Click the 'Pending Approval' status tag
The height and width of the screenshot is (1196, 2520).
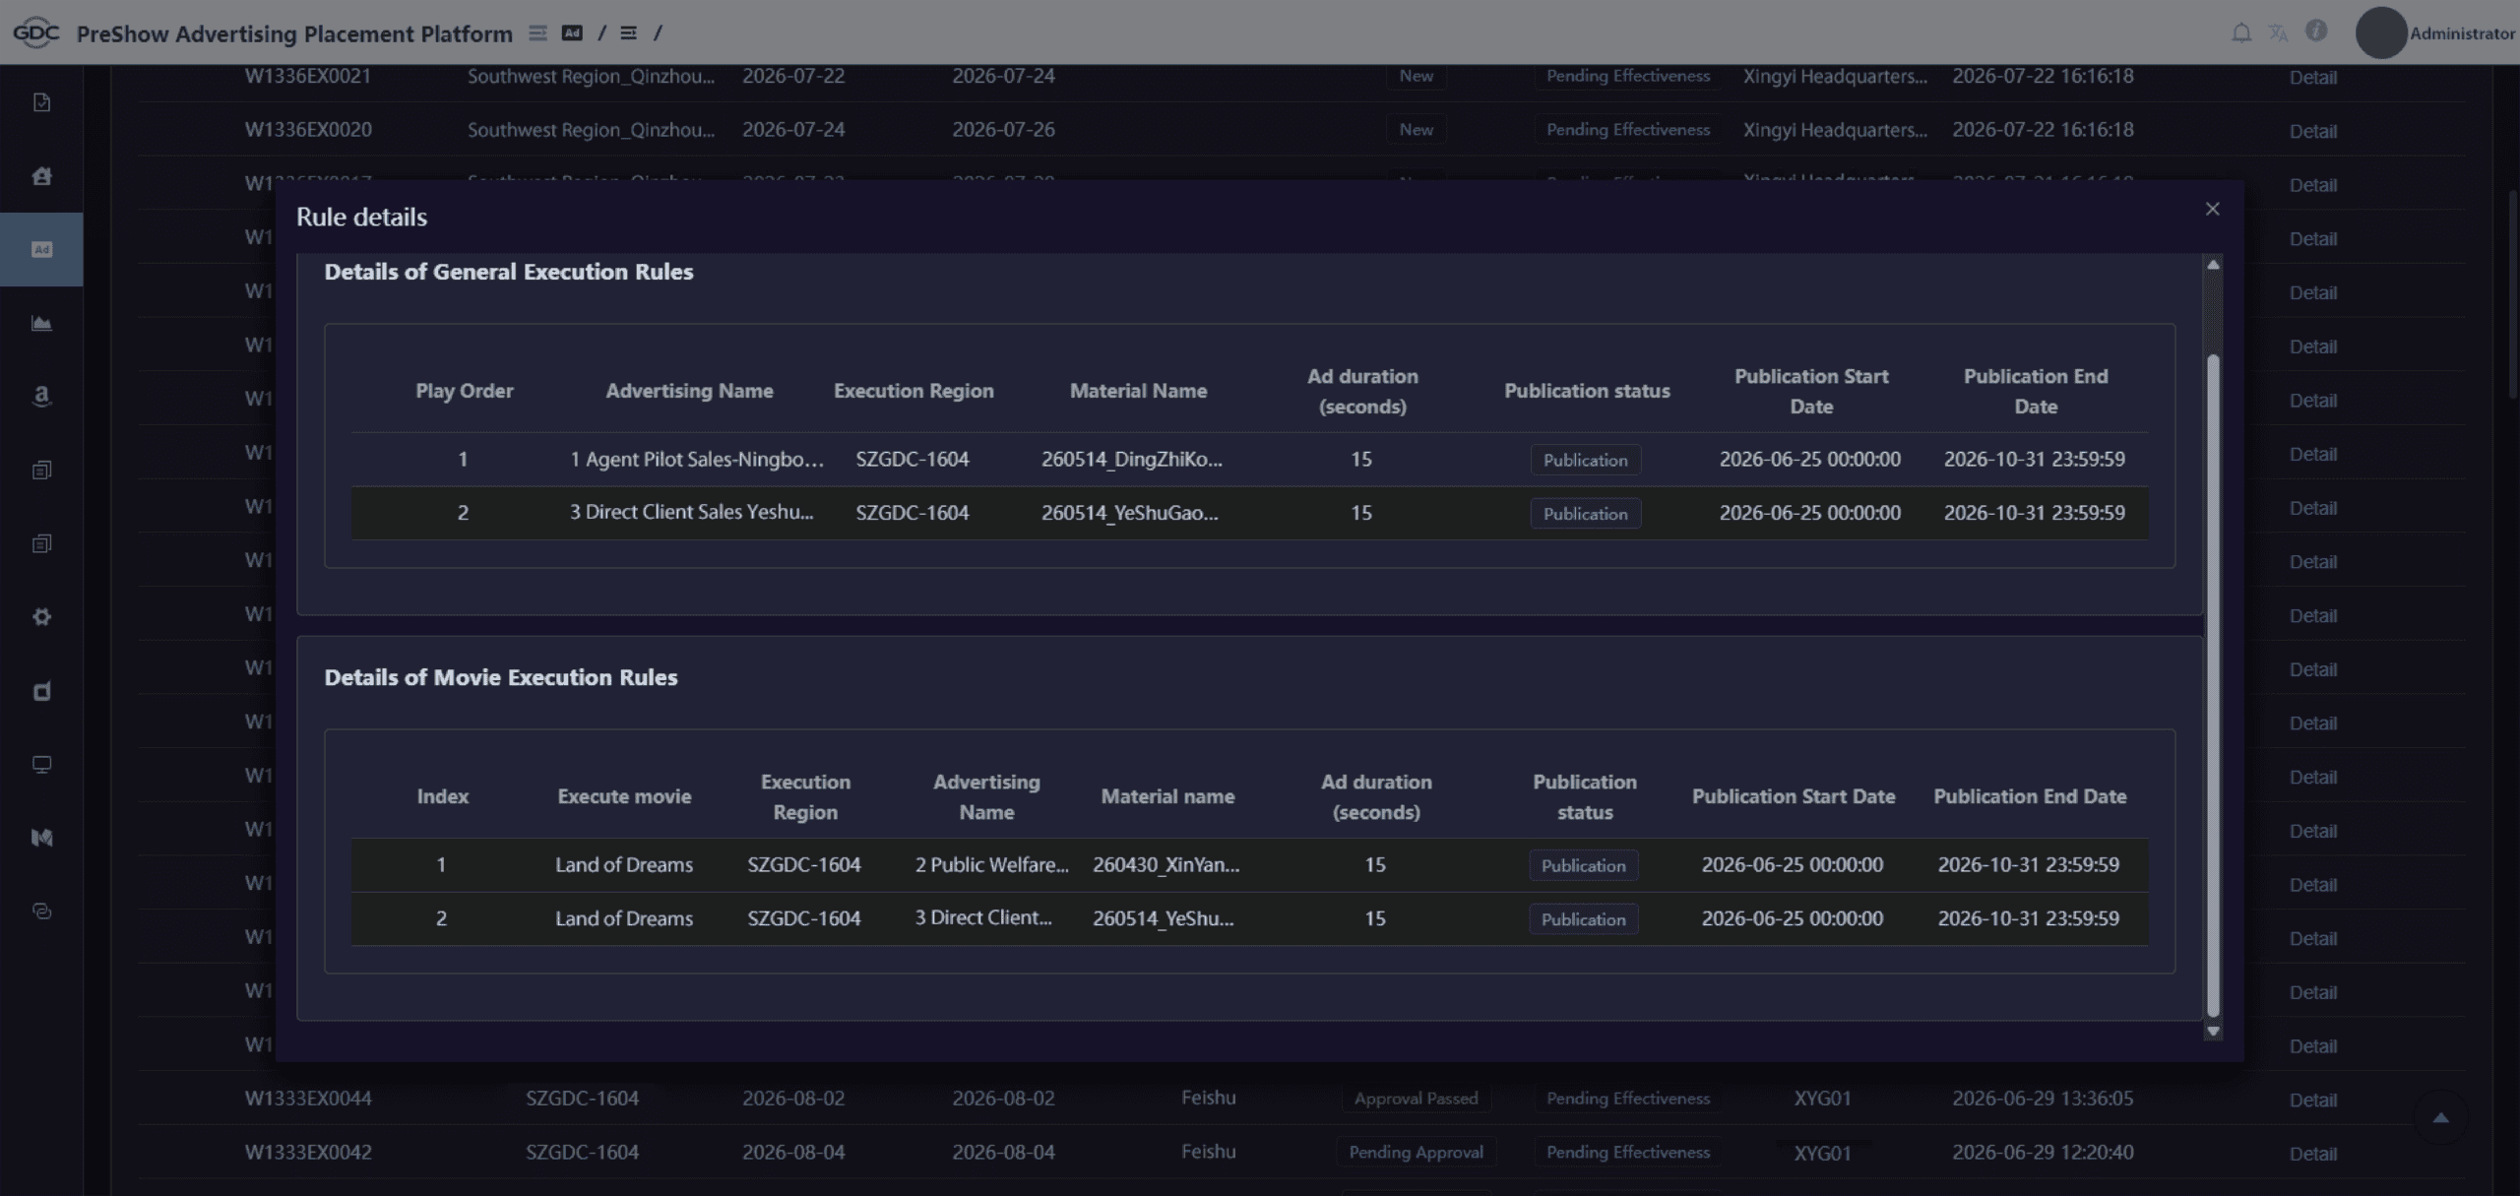click(1416, 1152)
